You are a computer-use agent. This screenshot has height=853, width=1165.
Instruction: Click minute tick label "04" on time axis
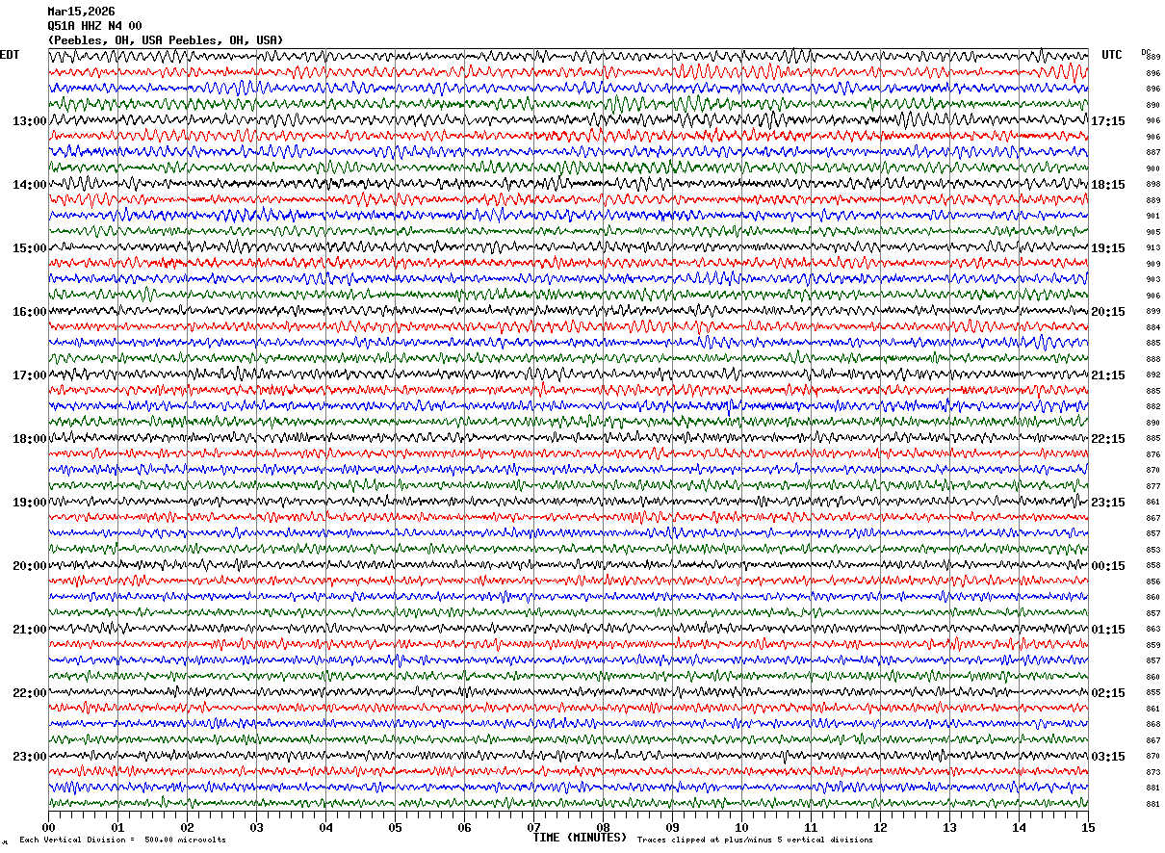tap(325, 827)
